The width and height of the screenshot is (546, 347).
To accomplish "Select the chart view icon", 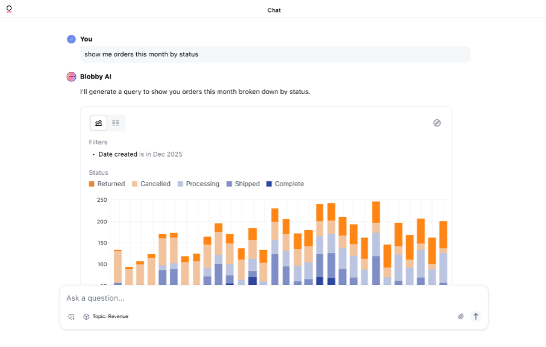I will coord(98,122).
